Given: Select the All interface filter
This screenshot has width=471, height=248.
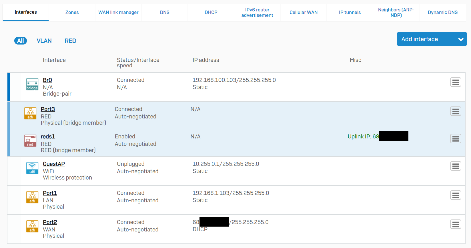Looking at the screenshot, I should [x=21, y=41].
